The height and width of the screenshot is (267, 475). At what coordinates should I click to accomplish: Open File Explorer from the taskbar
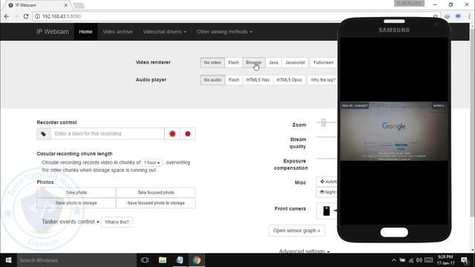click(x=163, y=260)
